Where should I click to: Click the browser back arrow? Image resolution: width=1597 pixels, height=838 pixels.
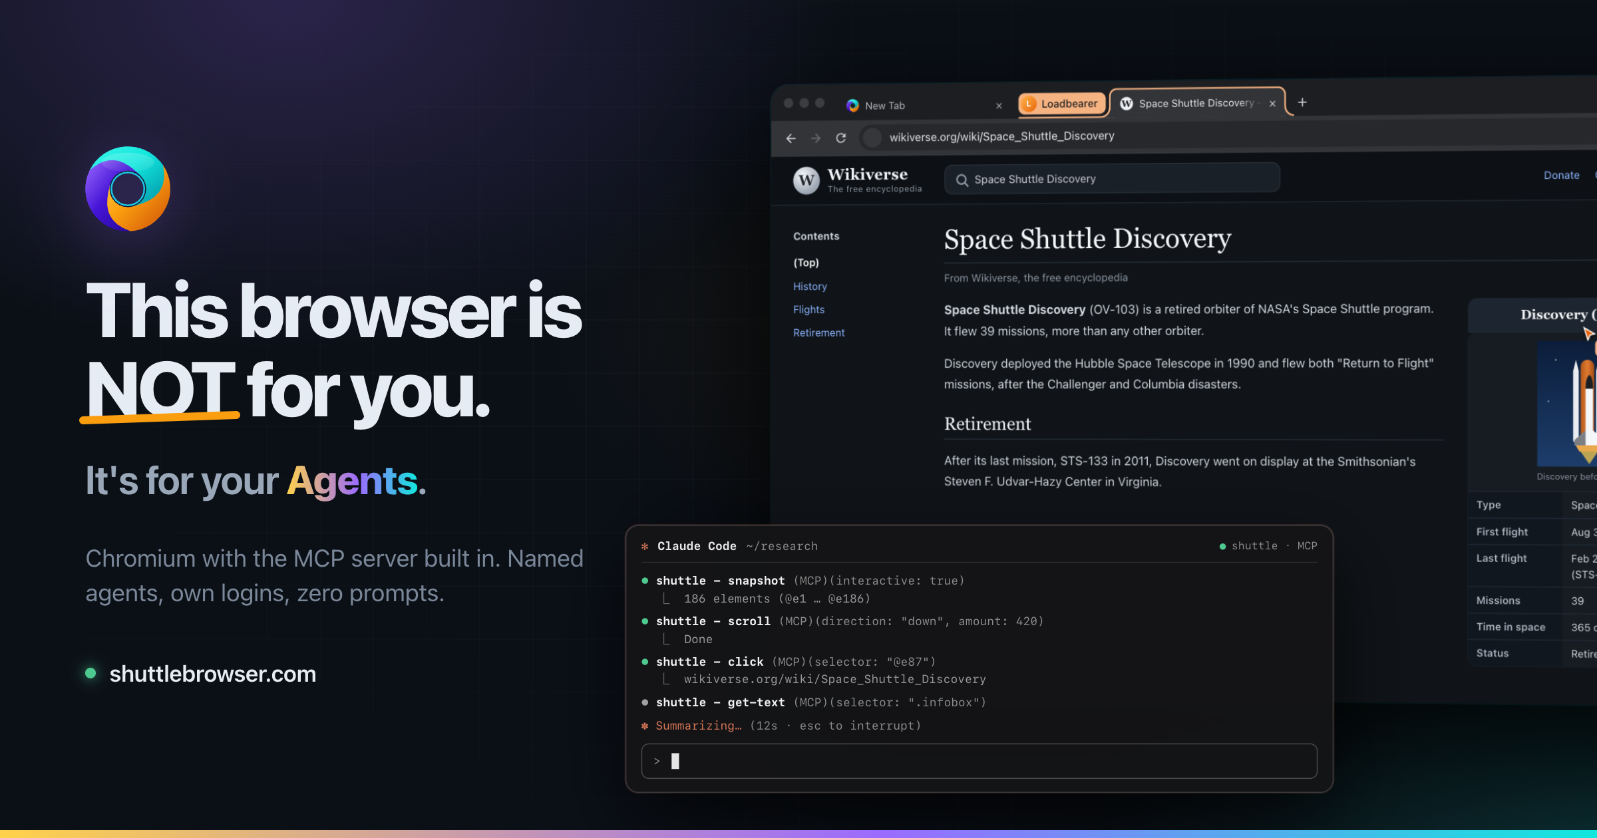point(791,138)
